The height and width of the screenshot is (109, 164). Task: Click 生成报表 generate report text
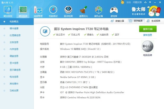(156, 21)
